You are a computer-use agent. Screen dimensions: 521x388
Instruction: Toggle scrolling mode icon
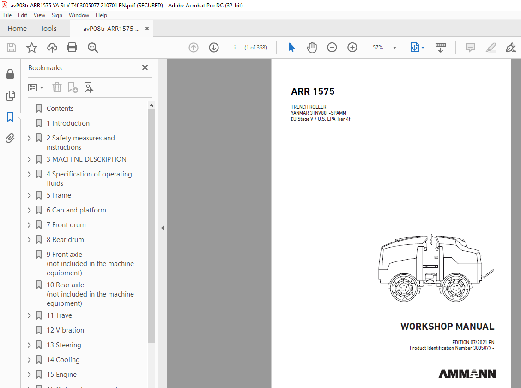click(x=441, y=48)
